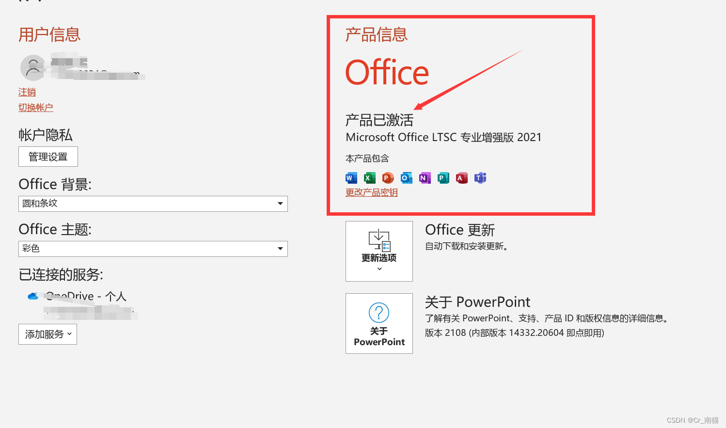Expand the Office 背景 dropdown showing 圆和条纹
The image size is (726, 428).
[153, 204]
